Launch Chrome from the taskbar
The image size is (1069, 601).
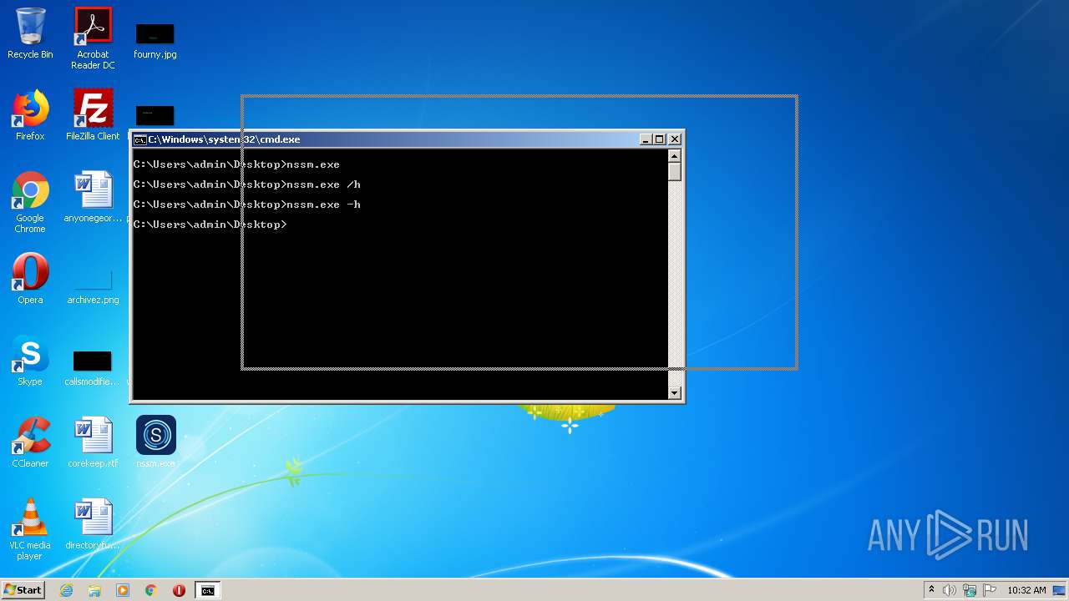coord(151,590)
